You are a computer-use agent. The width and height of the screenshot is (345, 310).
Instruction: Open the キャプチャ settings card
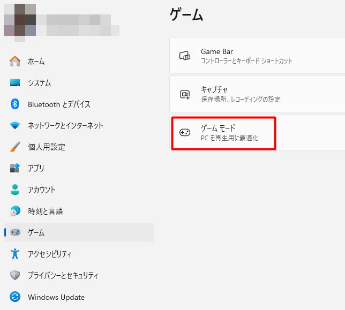(257, 94)
